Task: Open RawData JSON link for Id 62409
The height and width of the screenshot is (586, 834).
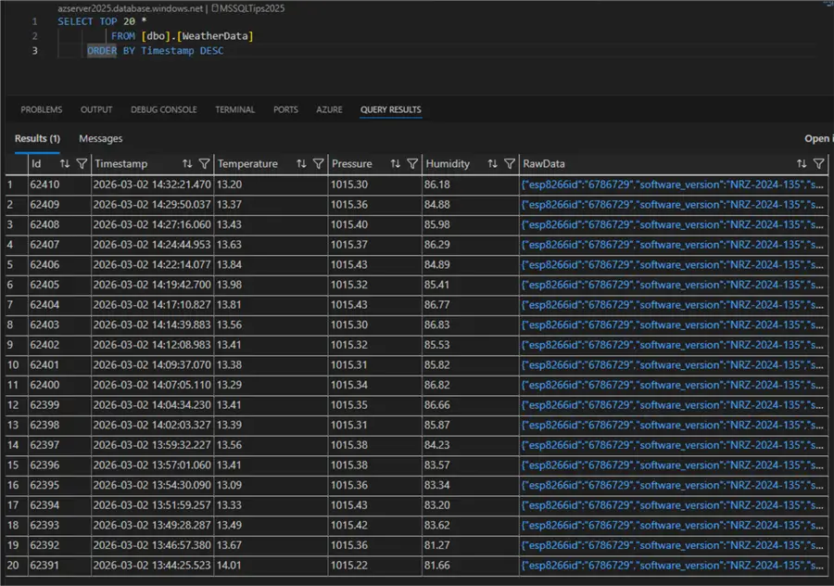Action: (673, 205)
